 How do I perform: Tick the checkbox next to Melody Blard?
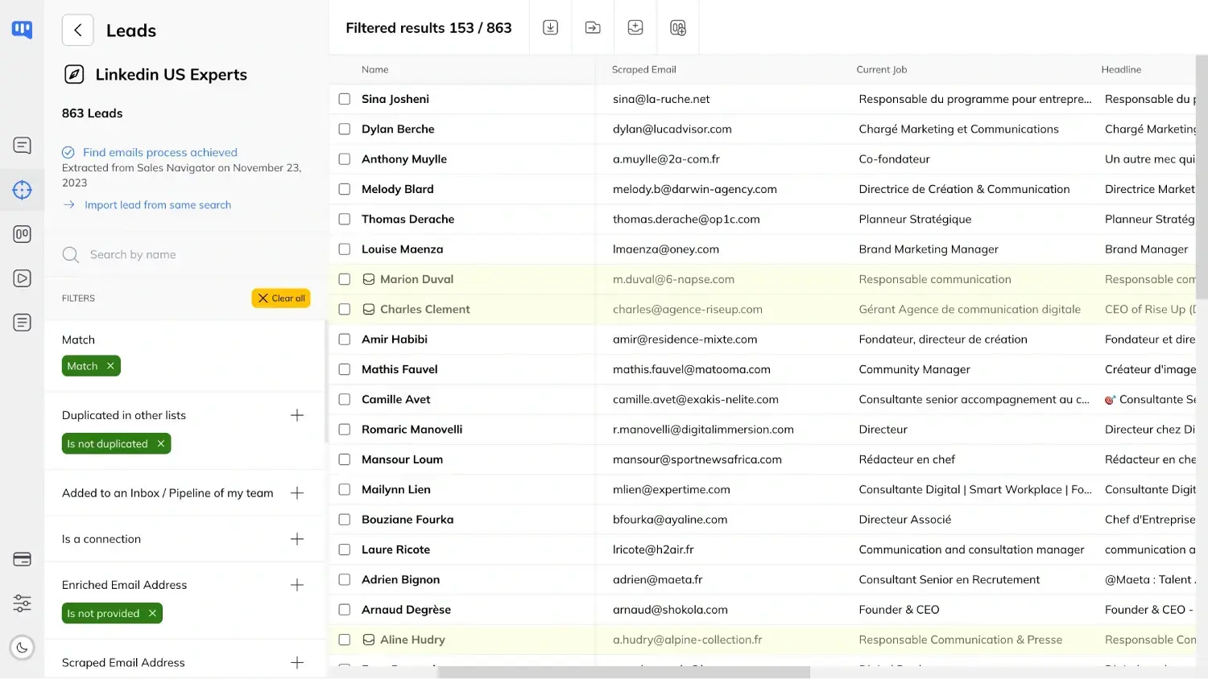coord(345,189)
